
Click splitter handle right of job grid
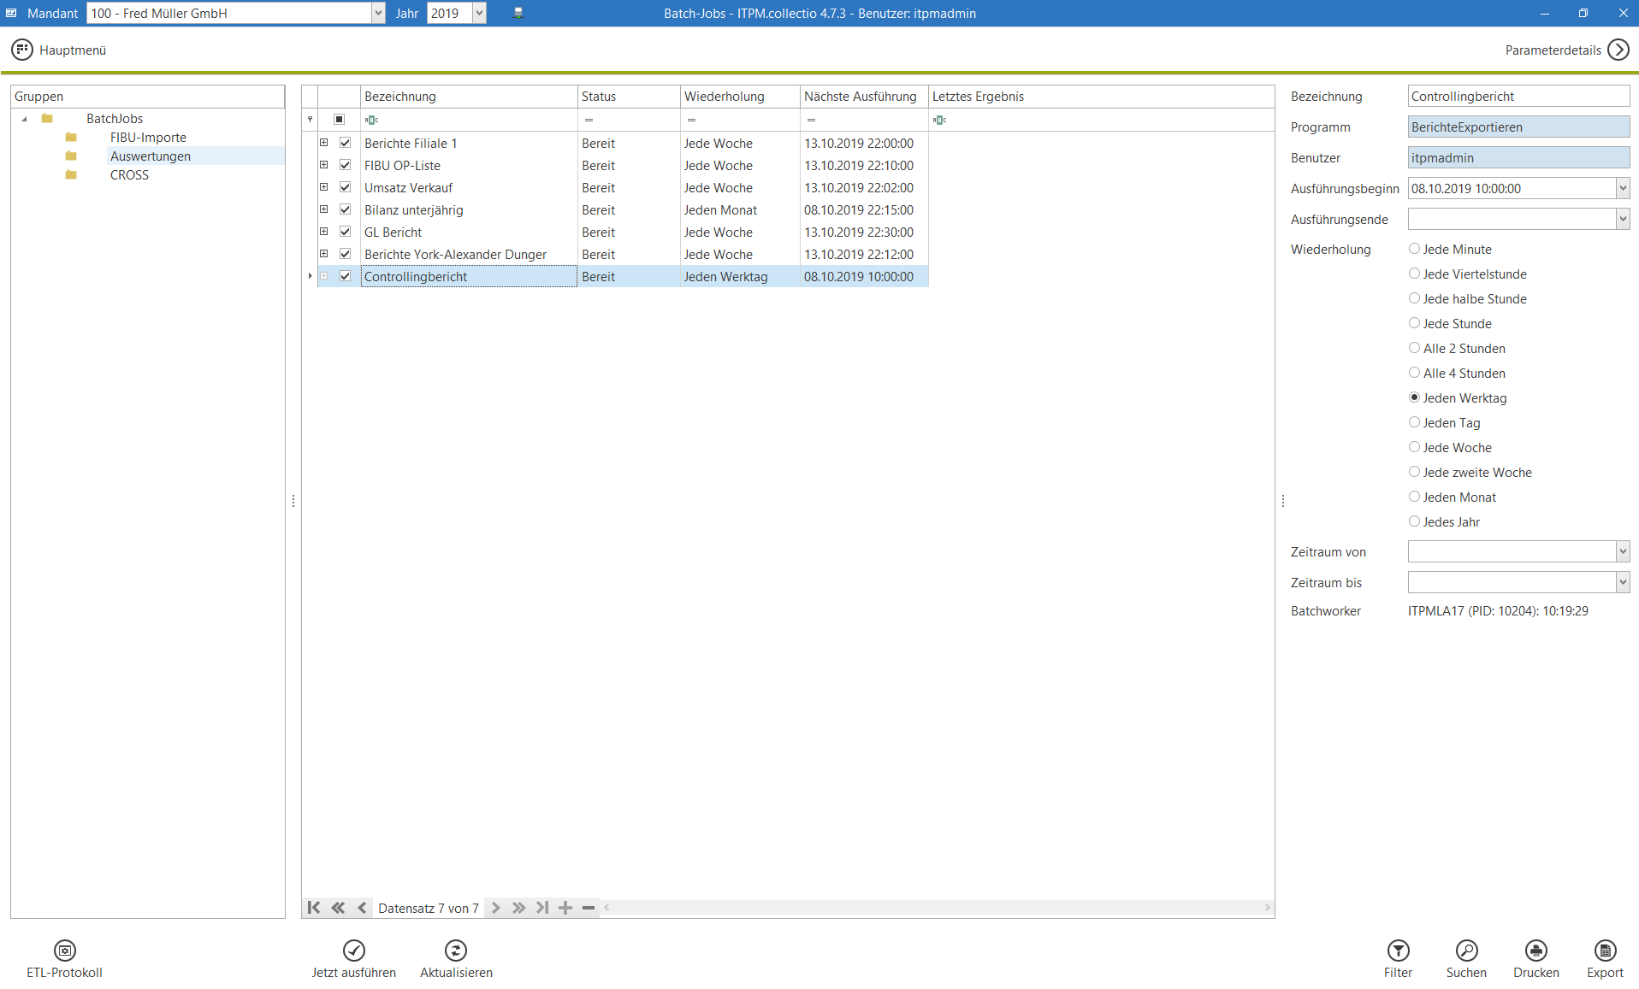tap(1283, 501)
